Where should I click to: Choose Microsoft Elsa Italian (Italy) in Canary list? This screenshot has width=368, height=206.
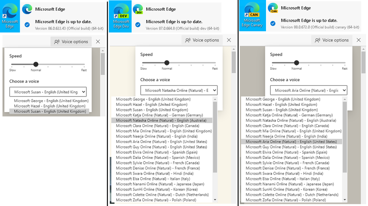pyautogui.click(x=292, y=179)
